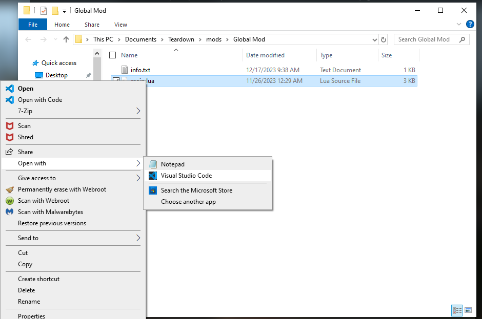Open the View ribbon tab
The image size is (482, 319).
click(120, 25)
